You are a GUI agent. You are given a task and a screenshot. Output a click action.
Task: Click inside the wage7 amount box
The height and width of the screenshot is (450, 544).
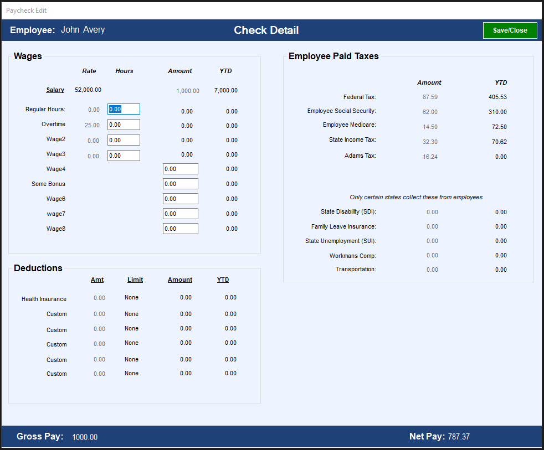click(x=181, y=213)
